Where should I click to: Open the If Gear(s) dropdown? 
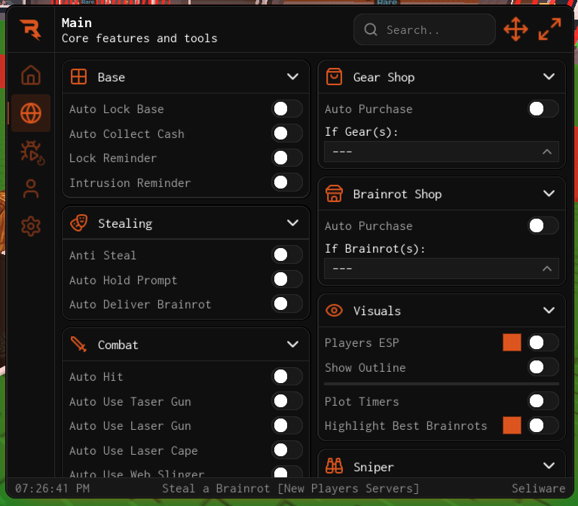[442, 152]
